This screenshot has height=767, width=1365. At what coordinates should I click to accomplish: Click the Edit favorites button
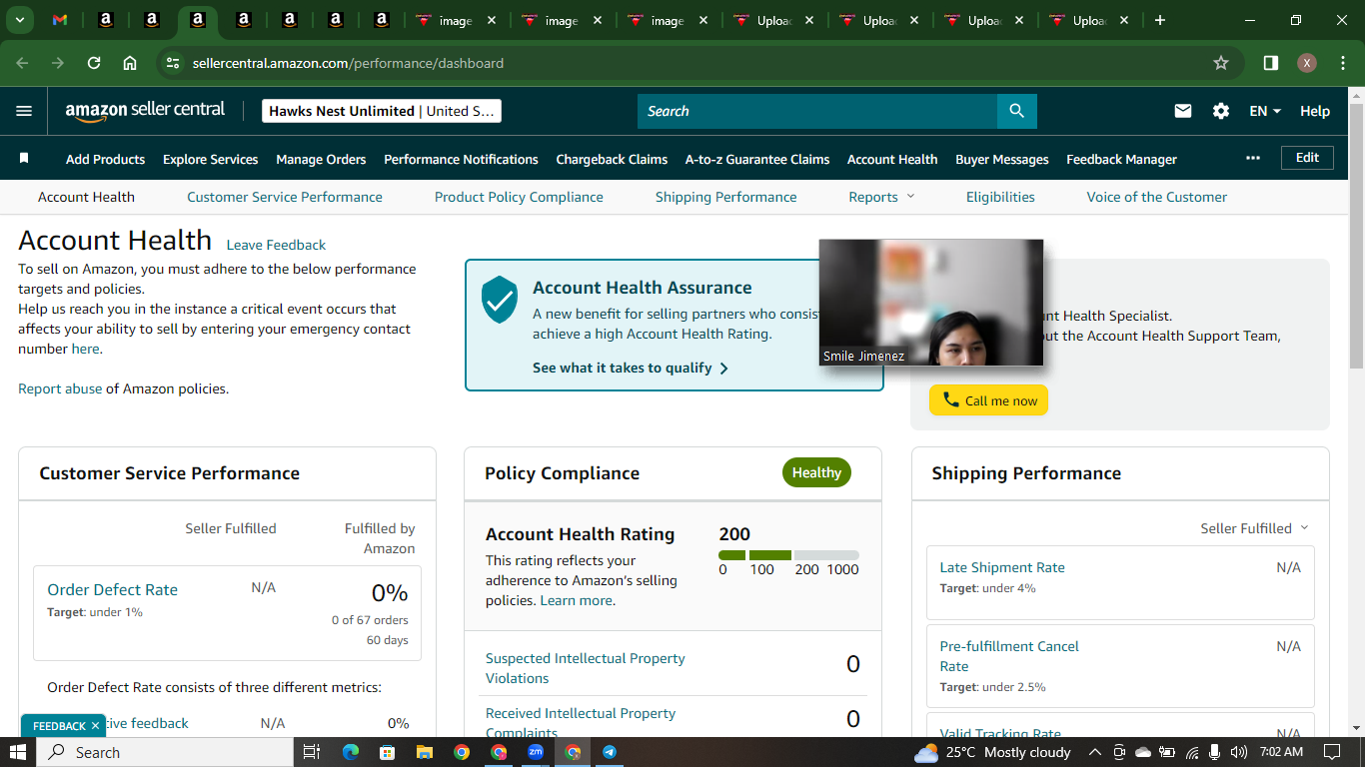pos(1307,158)
